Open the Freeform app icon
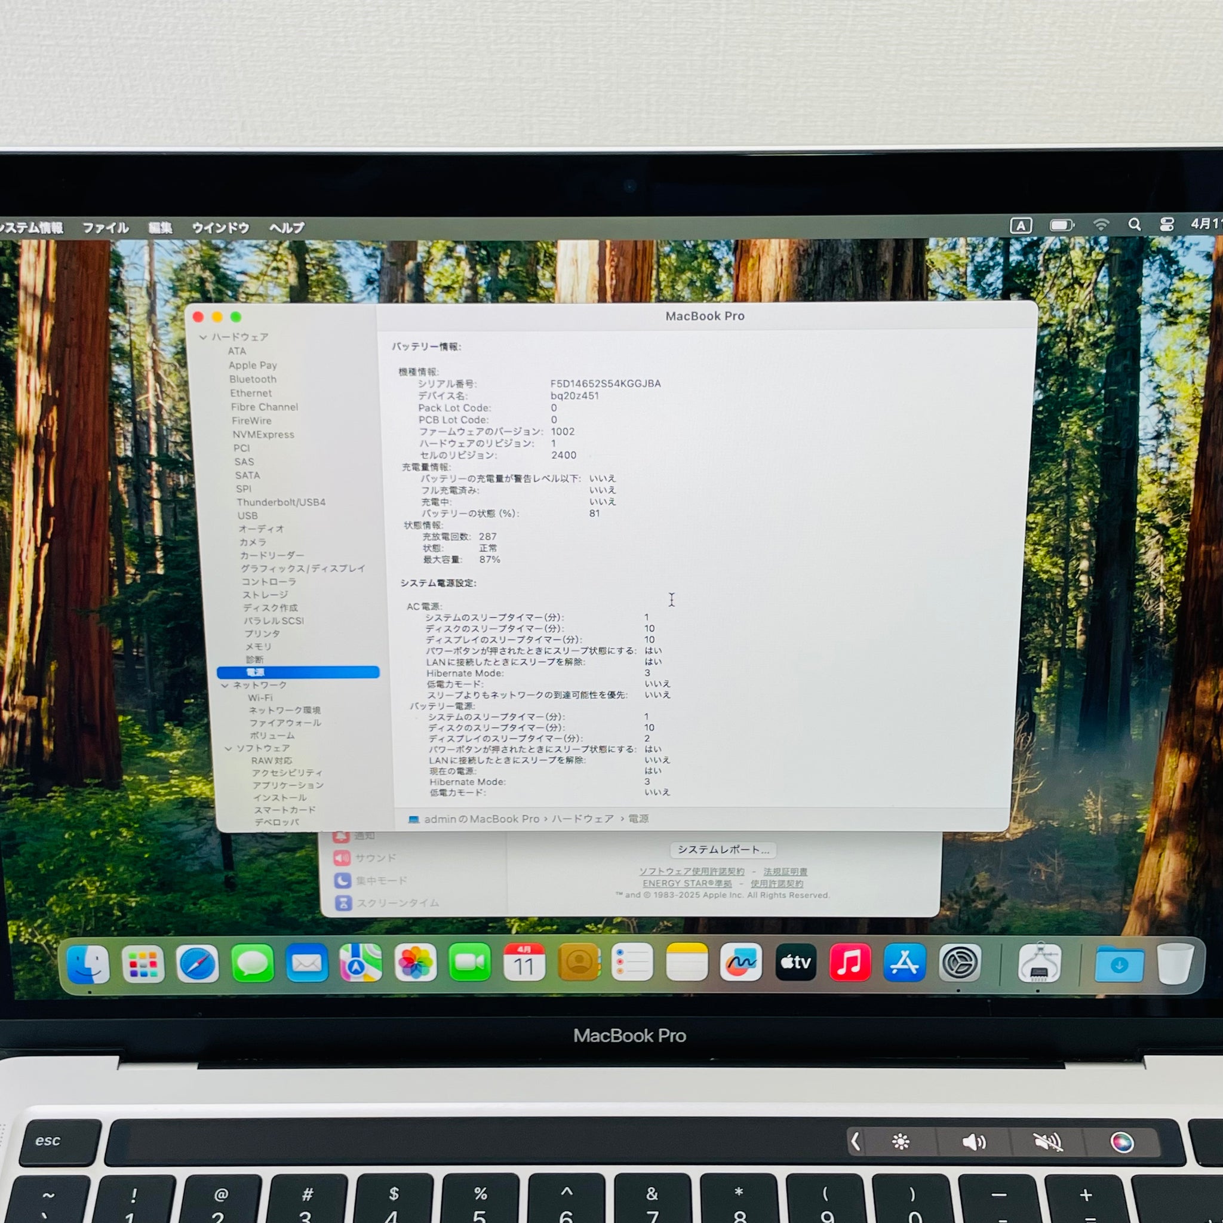Screen dimensions: 1223x1223 tap(740, 962)
